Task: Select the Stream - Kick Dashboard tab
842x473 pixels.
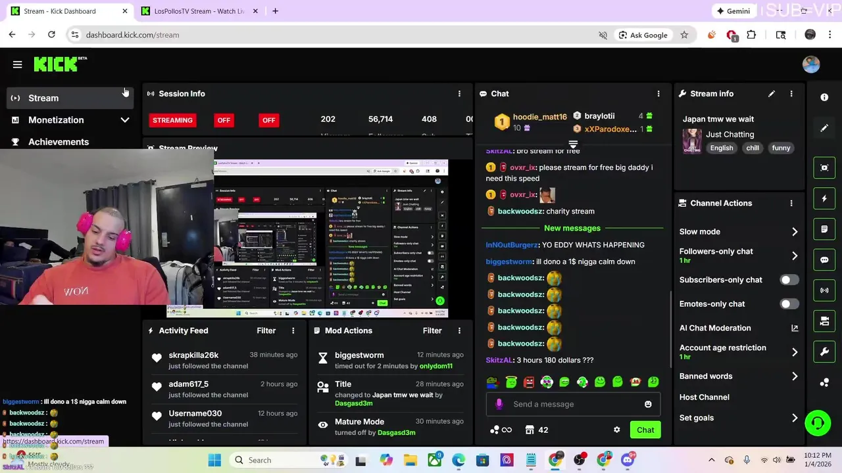Action: [69, 11]
